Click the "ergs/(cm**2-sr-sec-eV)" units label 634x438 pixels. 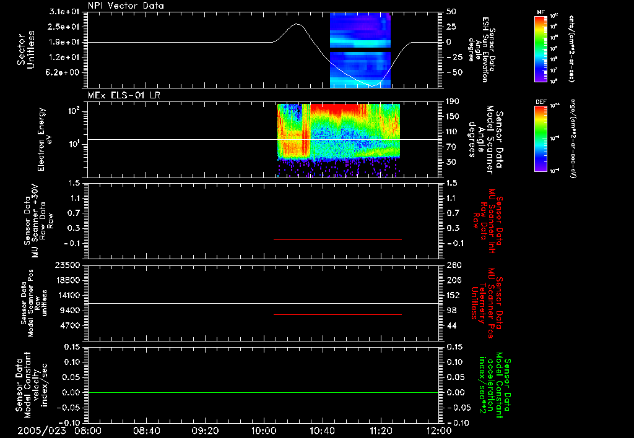tap(573, 138)
